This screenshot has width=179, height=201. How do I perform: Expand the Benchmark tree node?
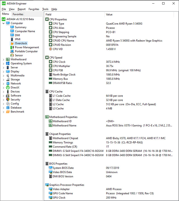pos(3,112)
